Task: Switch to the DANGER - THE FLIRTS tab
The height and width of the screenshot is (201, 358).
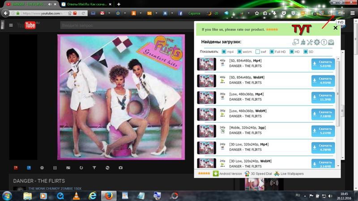Action: coord(29,4)
